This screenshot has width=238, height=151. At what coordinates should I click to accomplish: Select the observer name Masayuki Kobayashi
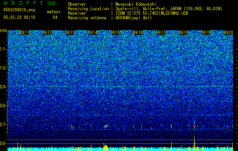(135, 4)
